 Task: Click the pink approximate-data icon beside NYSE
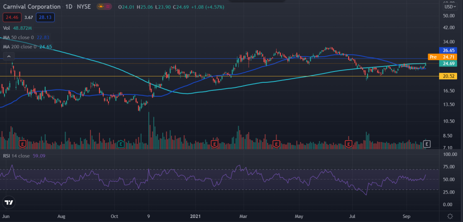109,6
